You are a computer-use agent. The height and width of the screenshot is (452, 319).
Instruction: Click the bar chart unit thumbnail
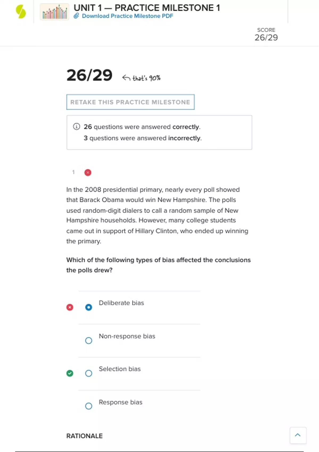point(54,12)
